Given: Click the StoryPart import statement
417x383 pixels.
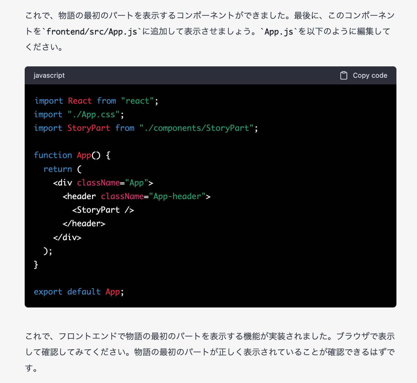Looking at the screenshot, I should 146,128.
